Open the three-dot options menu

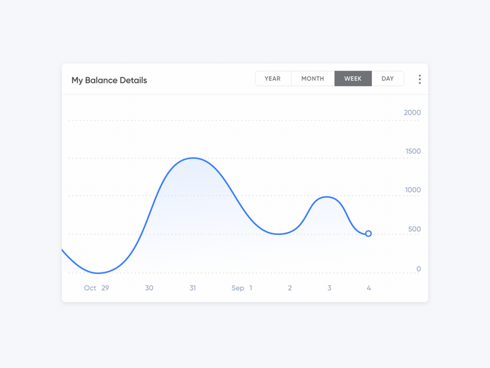(420, 79)
